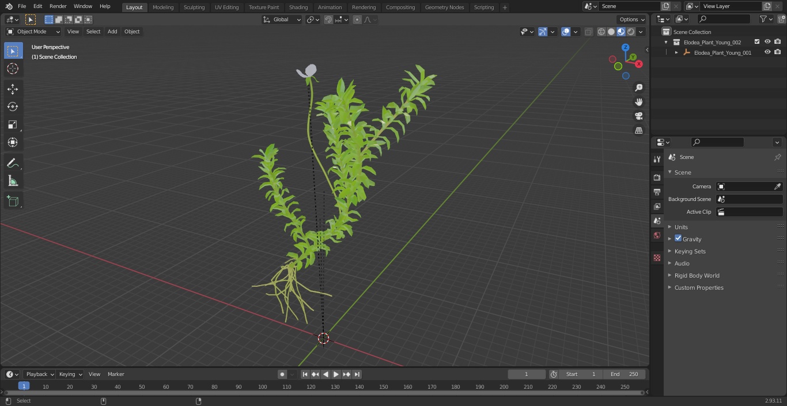
Task: Click the zoom magnifier viewport gizmo
Action: 638,88
